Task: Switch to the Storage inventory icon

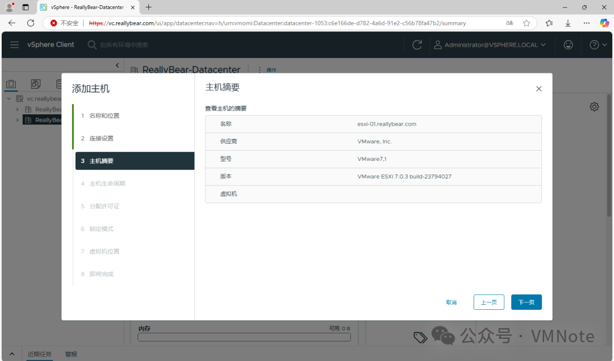Action: (59, 84)
